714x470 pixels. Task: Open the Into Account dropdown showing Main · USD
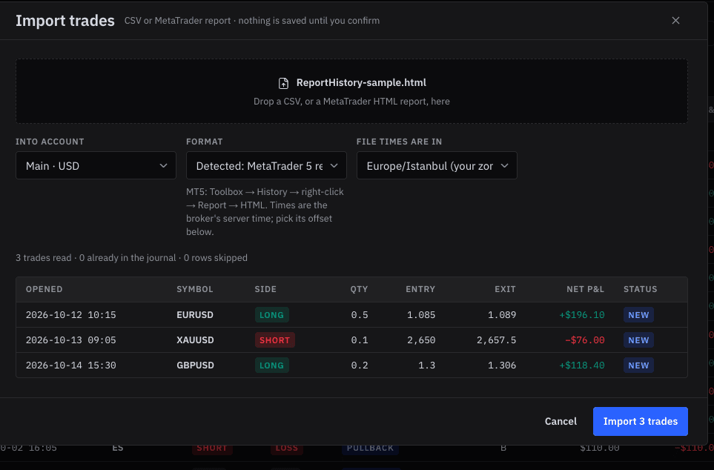pos(96,165)
